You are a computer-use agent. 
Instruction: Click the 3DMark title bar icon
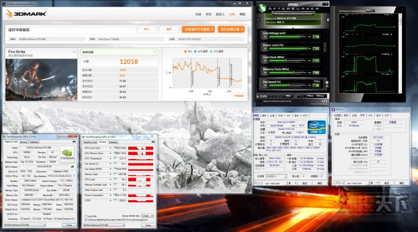[x=4, y=4]
